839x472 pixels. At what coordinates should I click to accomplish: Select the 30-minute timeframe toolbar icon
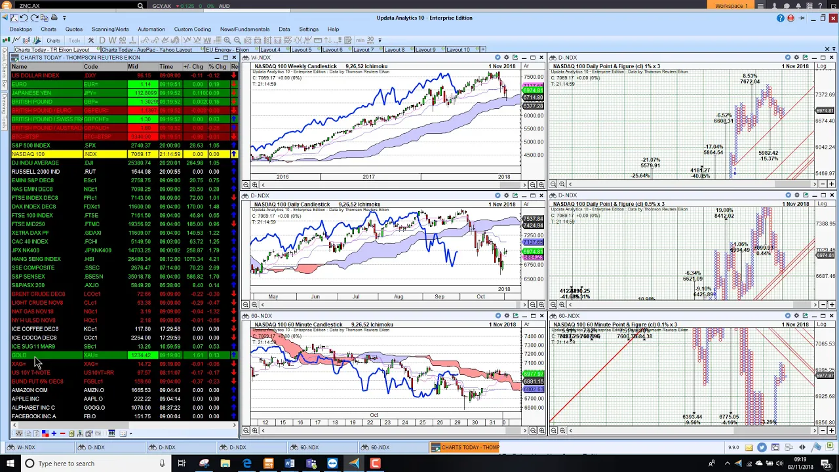point(370,40)
